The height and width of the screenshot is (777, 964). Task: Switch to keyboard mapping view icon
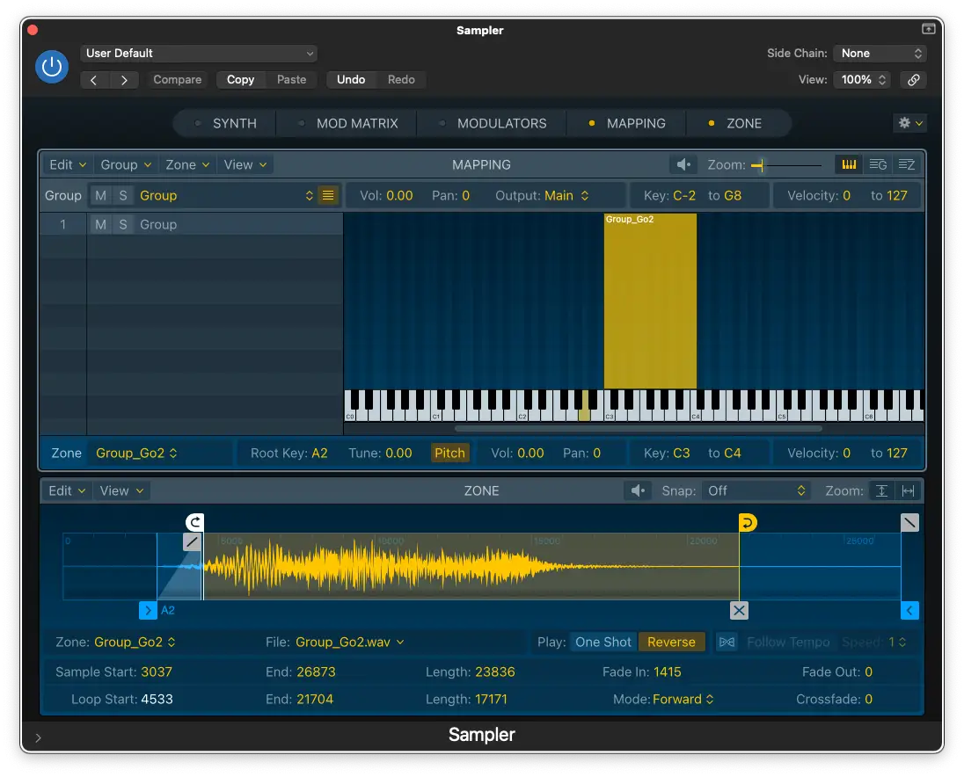tap(849, 165)
